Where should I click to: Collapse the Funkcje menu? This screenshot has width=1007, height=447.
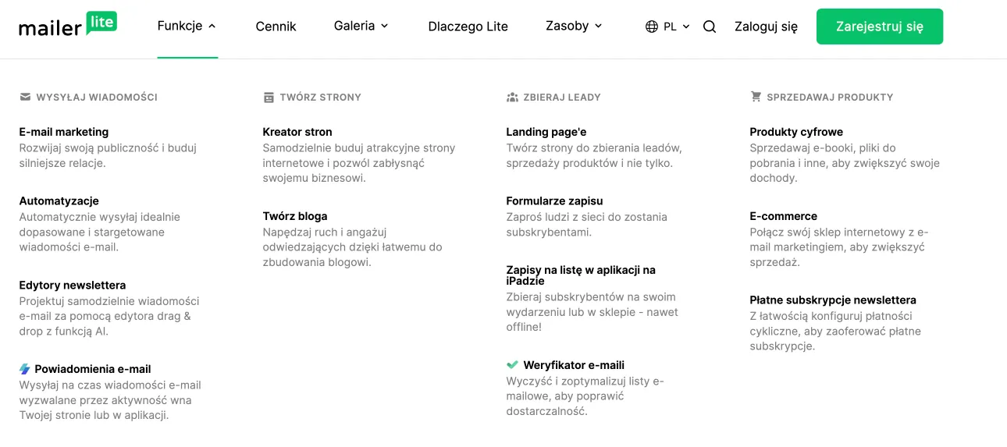[x=187, y=26]
